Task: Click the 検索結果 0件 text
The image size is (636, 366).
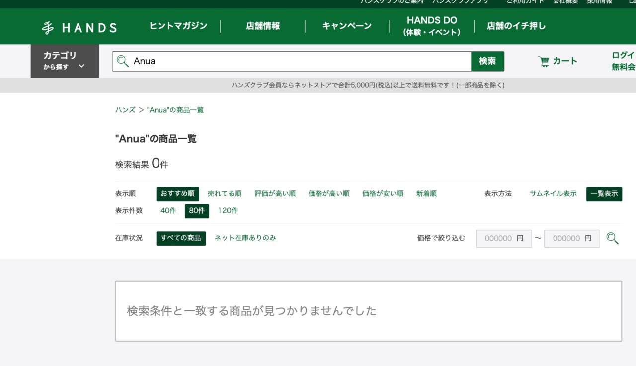Action: click(142, 164)
